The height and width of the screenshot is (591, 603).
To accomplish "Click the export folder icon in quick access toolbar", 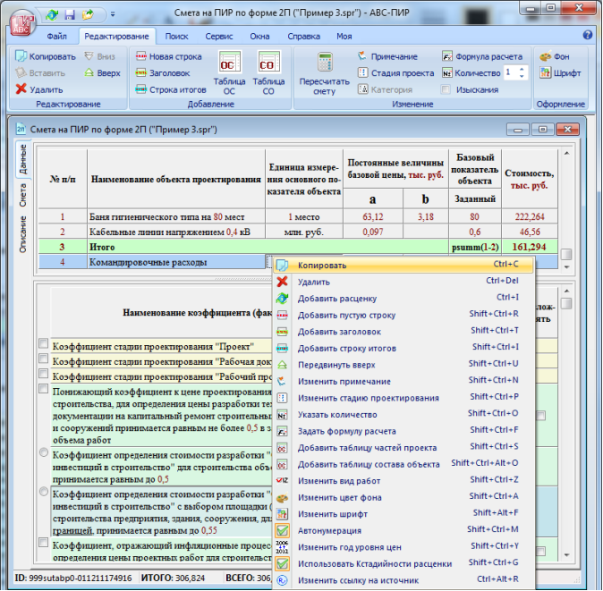I will (x=88, y=15).
